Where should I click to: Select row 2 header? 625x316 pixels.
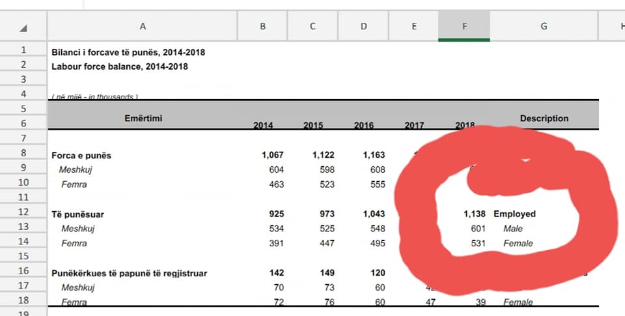coord(23,65)
